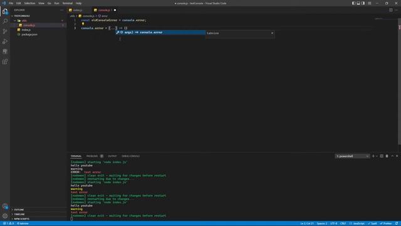Image resolution: width=401 pixels, height=226 pixels.
Task: Open the Run and Debug view
Action: tap(5, 41)
